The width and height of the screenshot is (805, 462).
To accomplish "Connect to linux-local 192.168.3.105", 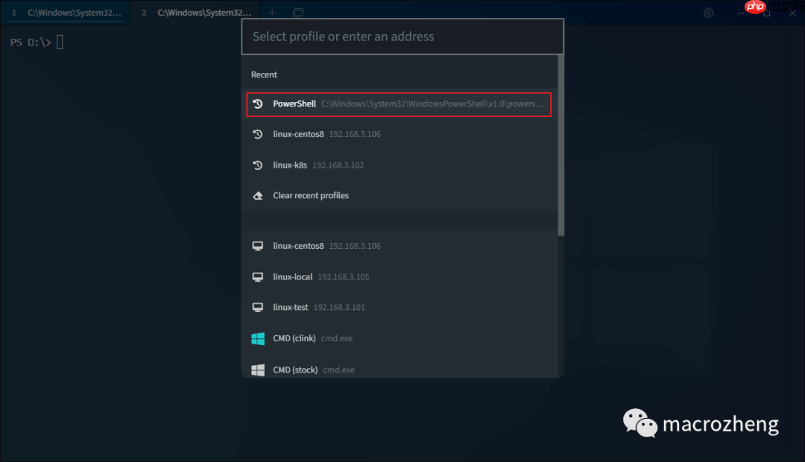I will [x=399, y=276].
